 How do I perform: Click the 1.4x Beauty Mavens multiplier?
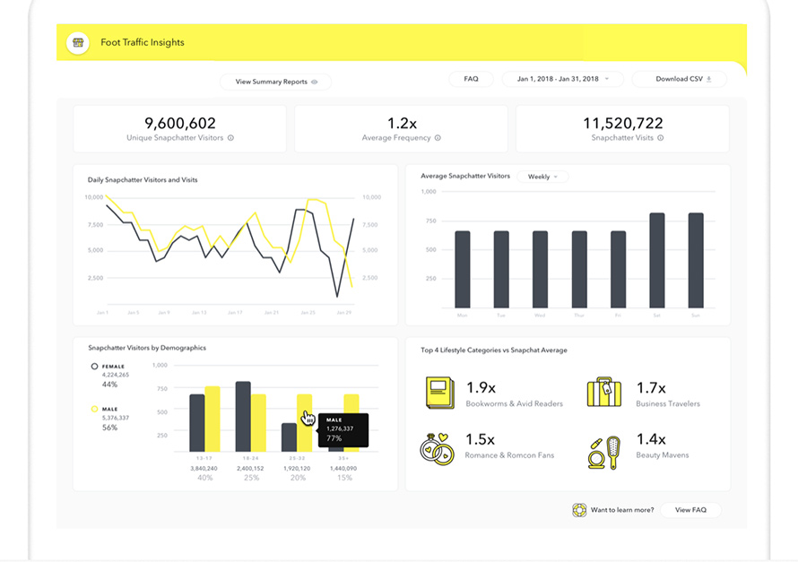(651, 439)
